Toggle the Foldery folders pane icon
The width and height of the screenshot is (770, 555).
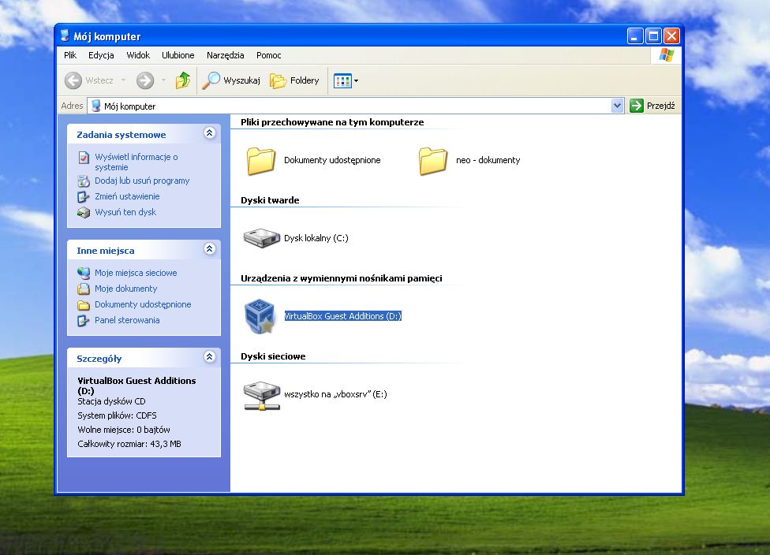(x=278, y=81)
